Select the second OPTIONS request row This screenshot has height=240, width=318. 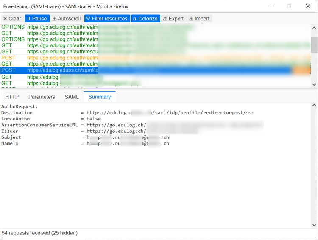pyautogui.click(x=156, y=39)
